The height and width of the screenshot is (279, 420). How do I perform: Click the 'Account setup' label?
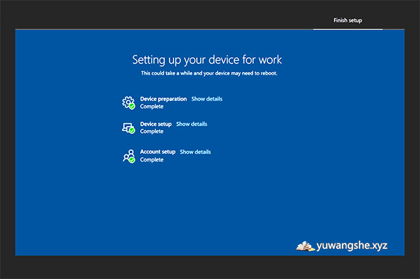coord(157,152)
